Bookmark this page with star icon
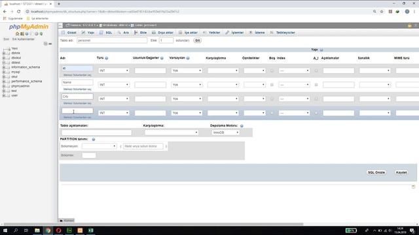 click(382, 12)
